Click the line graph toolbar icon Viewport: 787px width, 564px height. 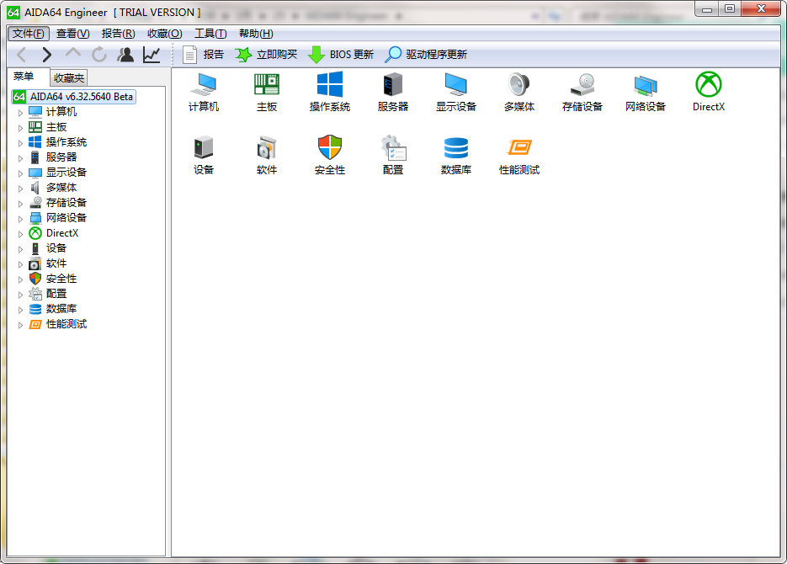(152, 54)
